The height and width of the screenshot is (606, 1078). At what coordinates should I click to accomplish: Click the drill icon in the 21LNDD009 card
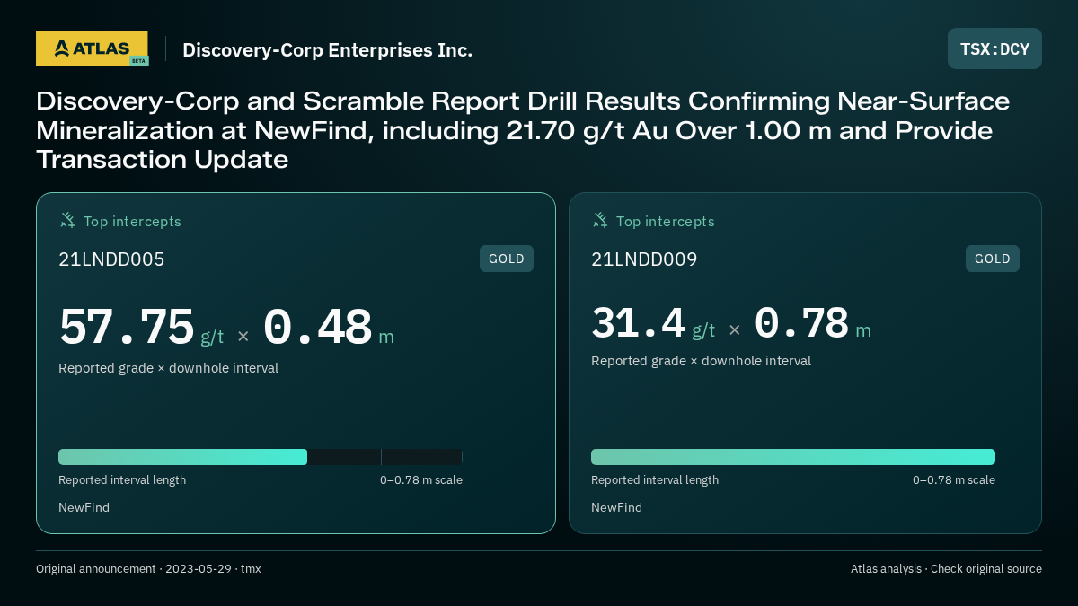point(600,220)
